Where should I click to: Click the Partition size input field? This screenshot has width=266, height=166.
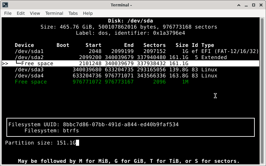click(x=64, y=143)
